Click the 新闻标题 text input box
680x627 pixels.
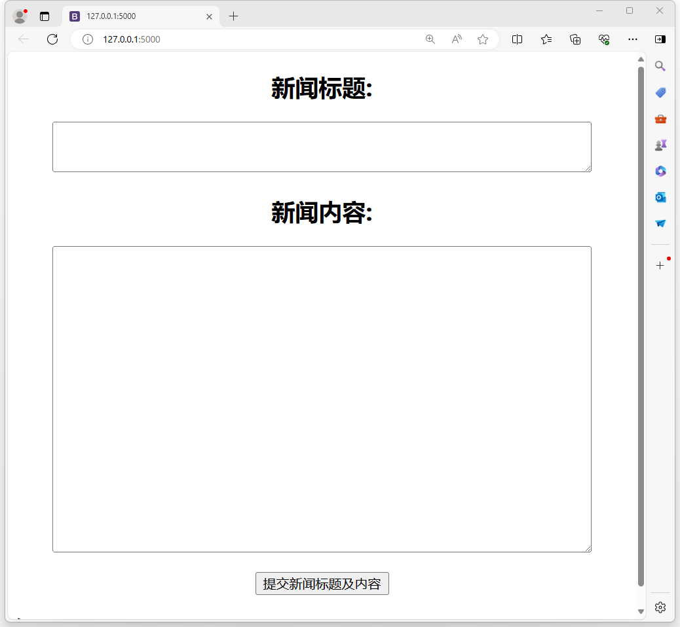[x=322, y=147]
